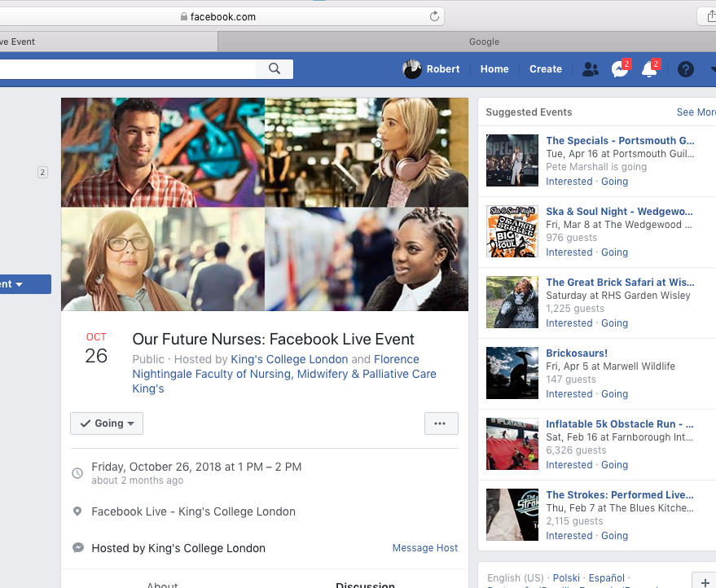Click Ska & Soul Night event thumbnail

512,231
